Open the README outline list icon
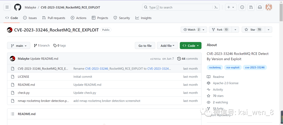This screenshot has height=125, width=283. pos(13,114)
